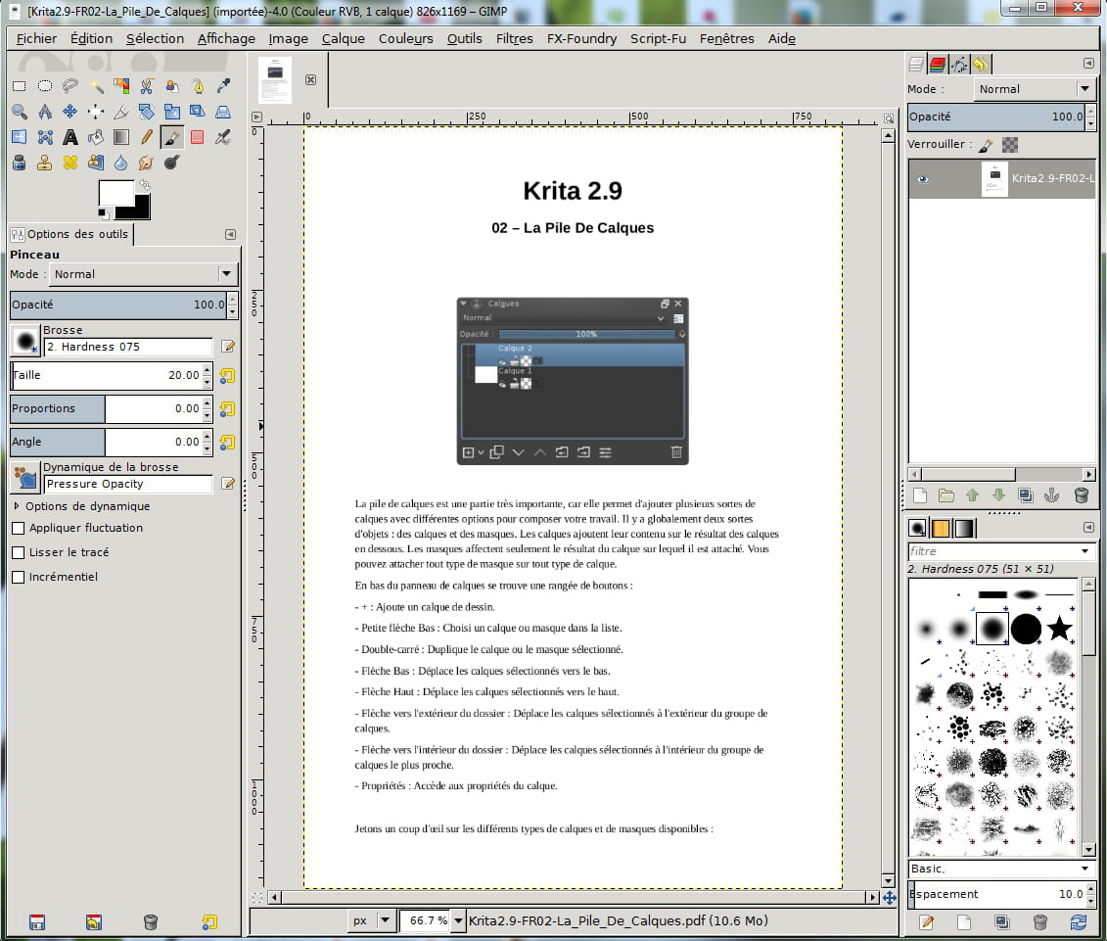Open the layer Mode dropdown
This screenshot has height=941, width=1107.
[1034, 89]
